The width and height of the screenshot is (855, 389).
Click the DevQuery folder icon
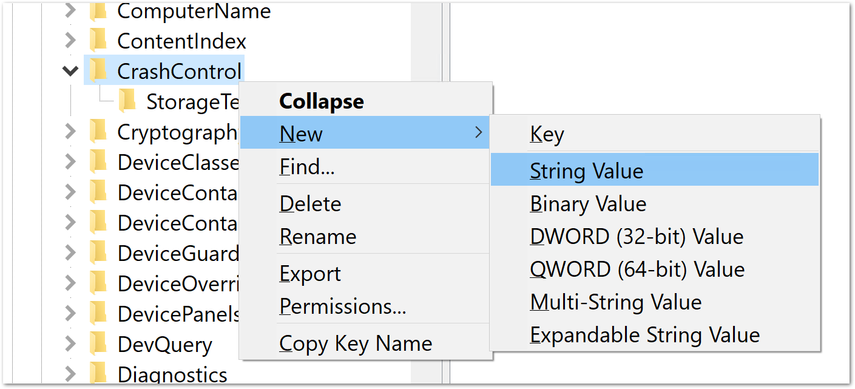98,344
